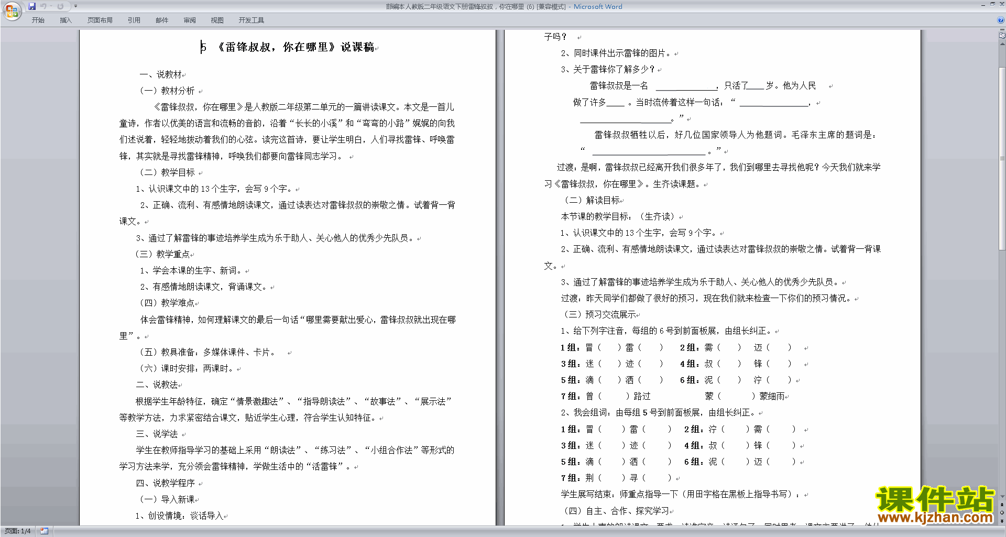Click the Previous Page double-arrow button
The image size is (1006, 537).
click(x=1002, y=505)
